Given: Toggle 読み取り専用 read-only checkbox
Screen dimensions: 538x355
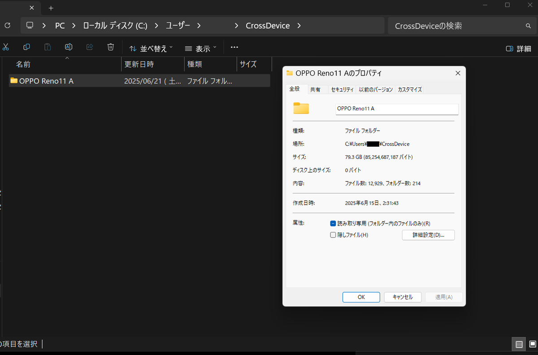Looking at the screenshot, I should pos(333,224).
